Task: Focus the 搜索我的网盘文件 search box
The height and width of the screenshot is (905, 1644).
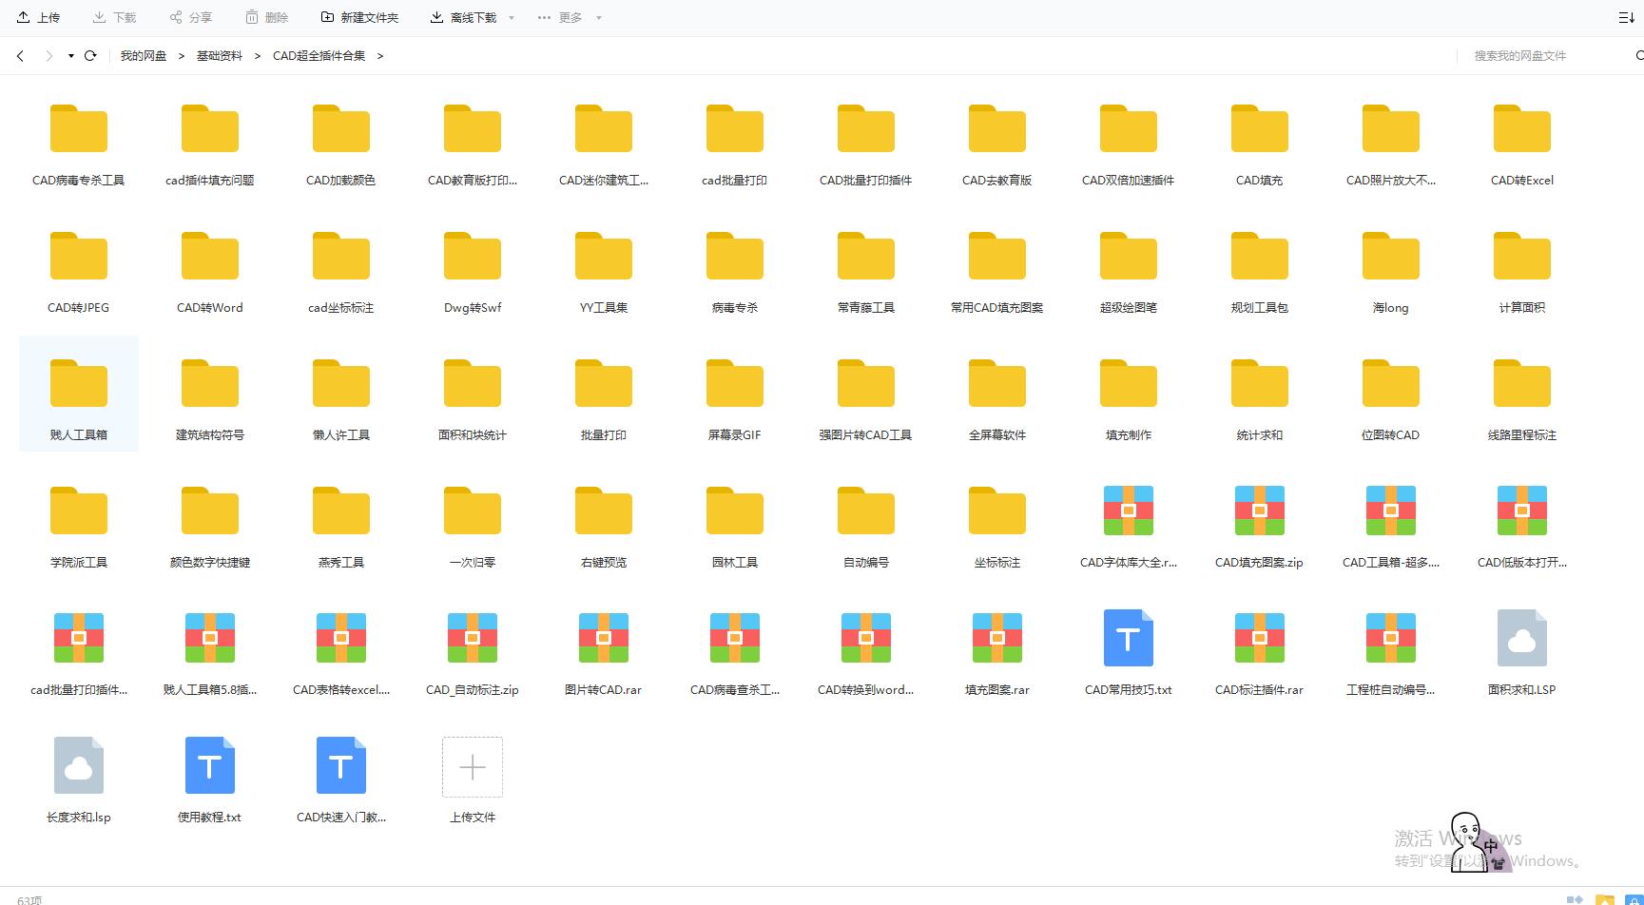Action: pyautogui.click(x=1545, y=56)
